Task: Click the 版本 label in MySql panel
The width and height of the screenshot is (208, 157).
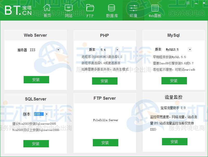Action: (x=158, y=49)
